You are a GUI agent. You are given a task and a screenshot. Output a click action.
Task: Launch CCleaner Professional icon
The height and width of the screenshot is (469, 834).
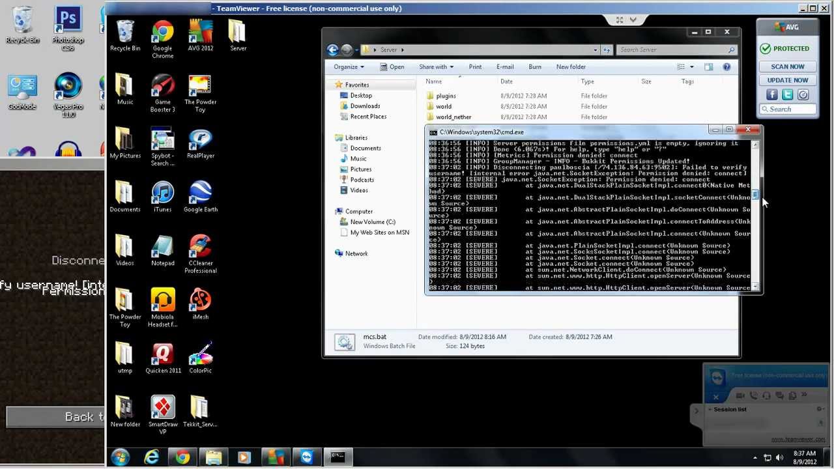pyautogui.click(x=201, y=254)
